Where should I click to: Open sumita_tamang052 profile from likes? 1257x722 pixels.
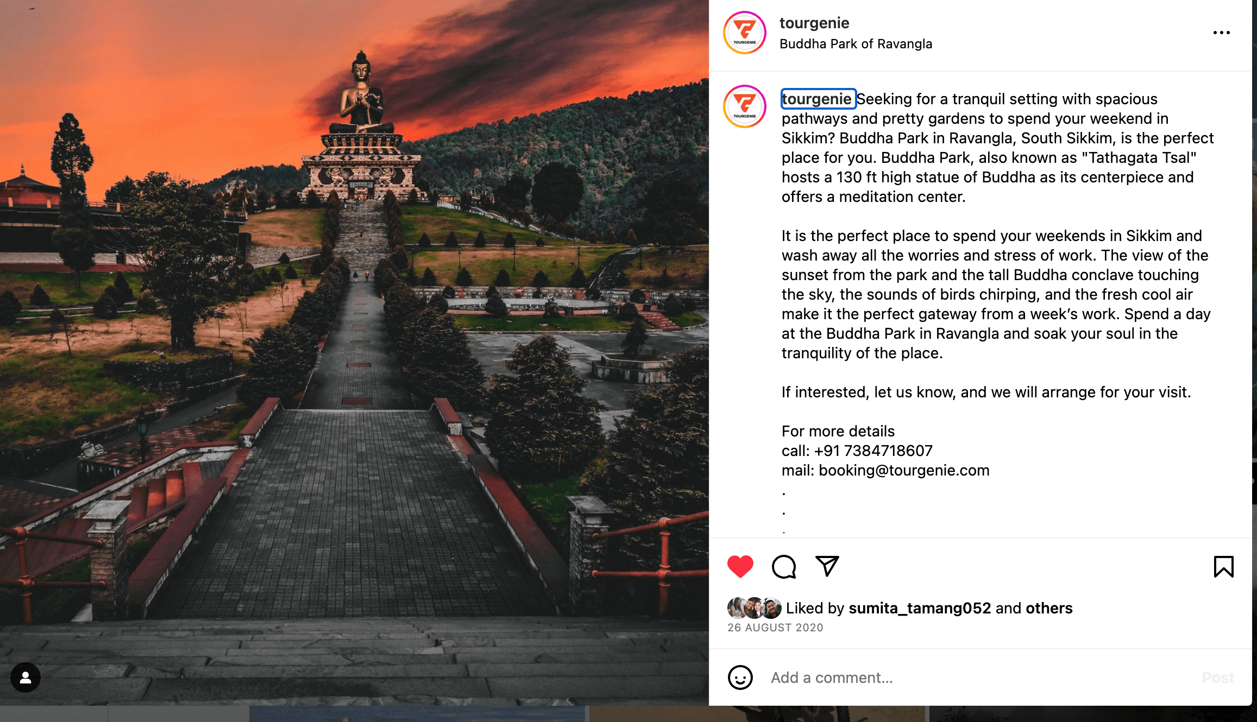(920, 608)
